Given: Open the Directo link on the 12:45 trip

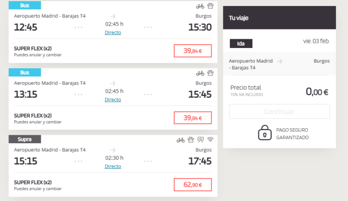Looking at the screenshot, I should [x=113, y=33].
